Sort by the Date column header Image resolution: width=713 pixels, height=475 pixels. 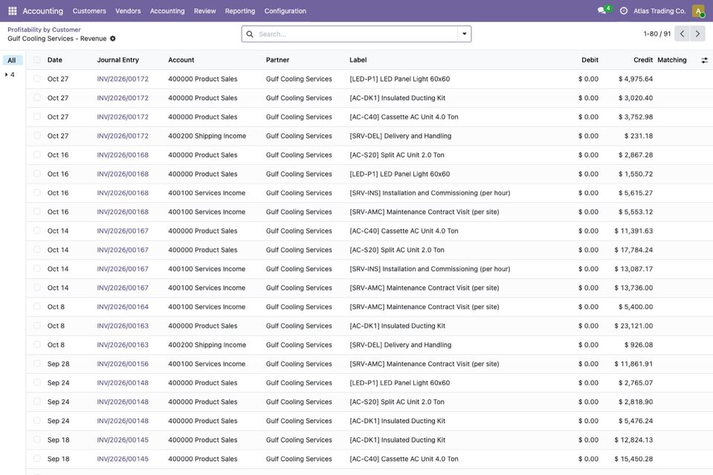(54, 60)
